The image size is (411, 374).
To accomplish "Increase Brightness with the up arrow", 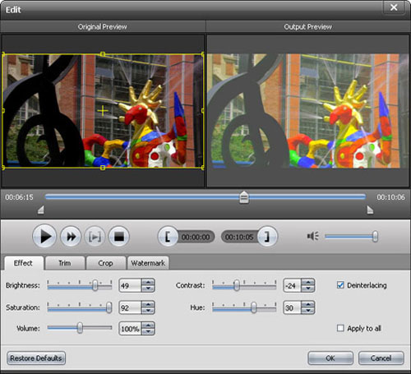I will point(148,282).
